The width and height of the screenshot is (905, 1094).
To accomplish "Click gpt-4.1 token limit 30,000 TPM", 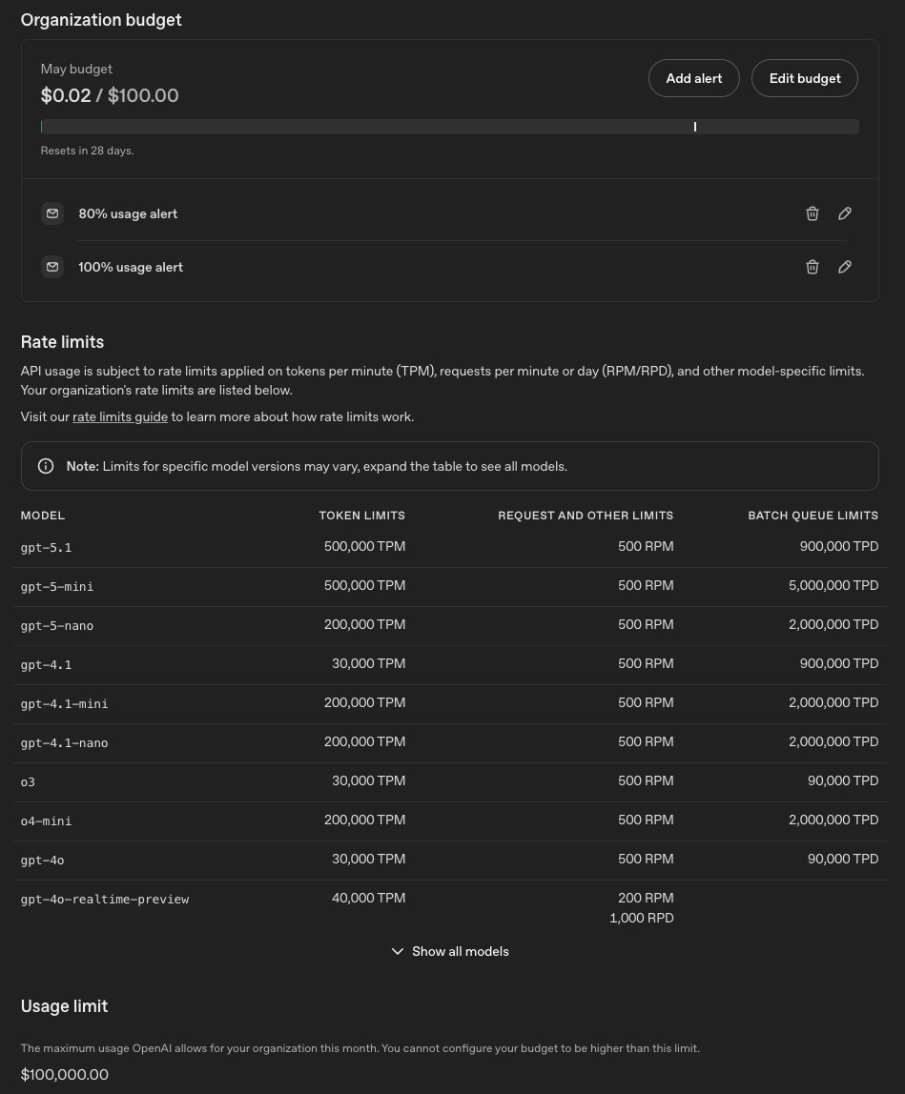I will coord(368,663).
